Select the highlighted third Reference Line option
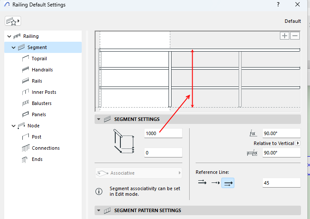 (x=228, y=183)
